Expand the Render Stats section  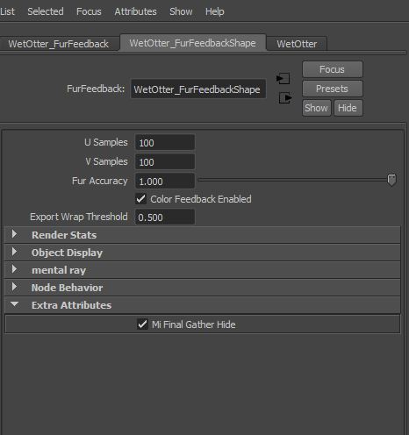(x=202, y=235)
